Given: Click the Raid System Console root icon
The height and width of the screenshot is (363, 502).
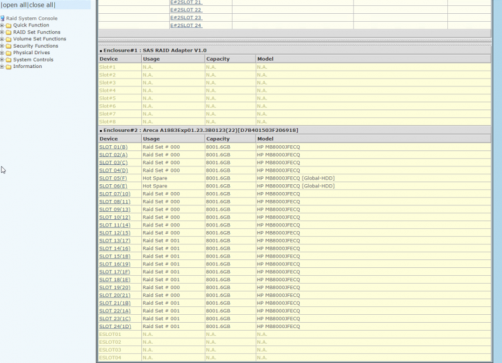Looking at the screenshot, I should point(3,18).
